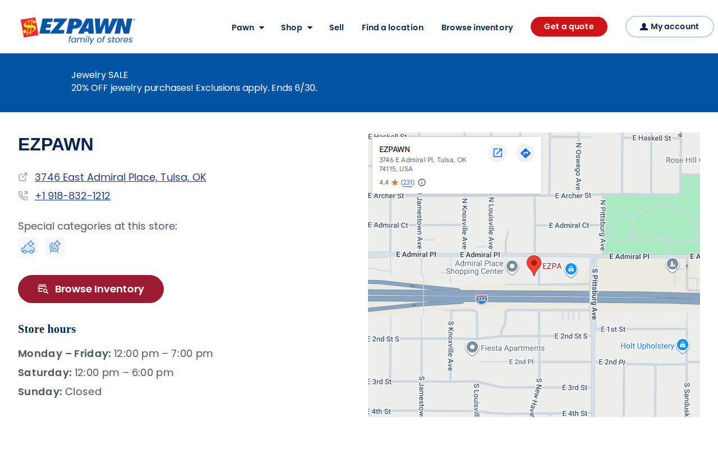Expand the Pawn dropdown menu
This screenshot has height=449, width=718.
[x=248, y=28]
